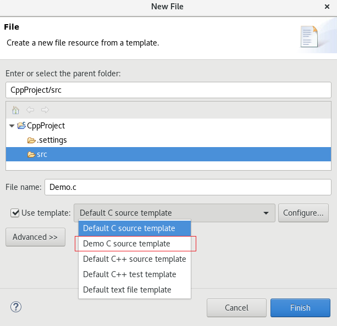Click the CppProject folder icon
Image resolution: width=337 pixels, height=326 pixels.
tap(22, 126)
